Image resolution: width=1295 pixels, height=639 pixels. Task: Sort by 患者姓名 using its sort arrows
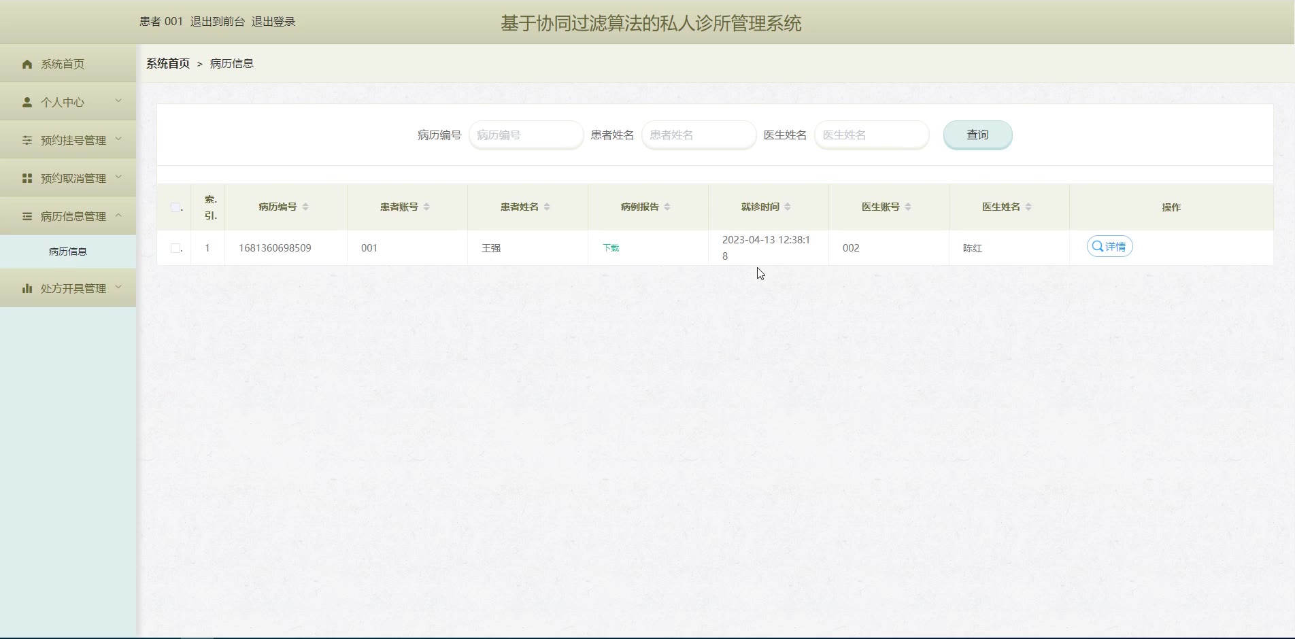pyautogui.click(x=547, y=207)
